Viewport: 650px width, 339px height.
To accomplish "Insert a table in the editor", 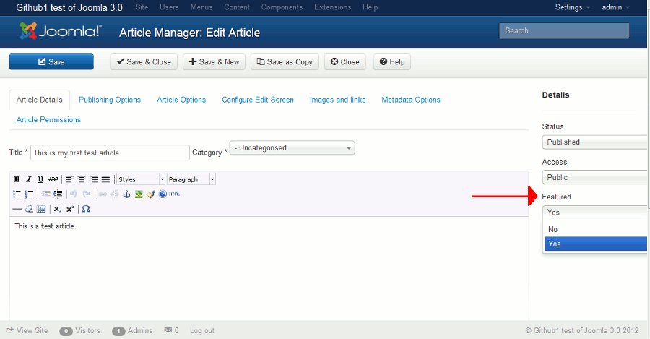I will click(41, 209).
